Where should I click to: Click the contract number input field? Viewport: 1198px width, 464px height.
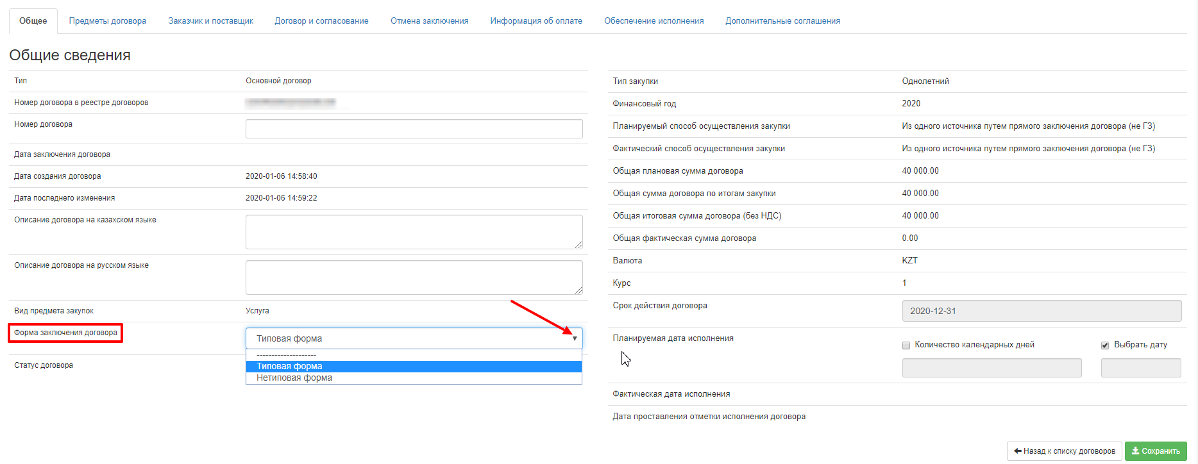(414, 129)
